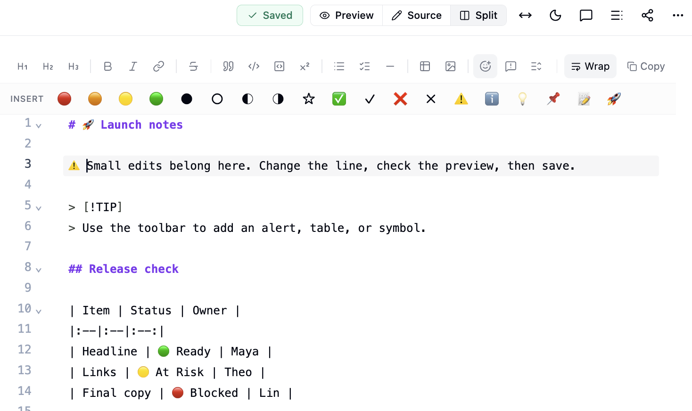
Task: Toggle bold formatting
Action: pyautogui.click(x=108, y=66)
